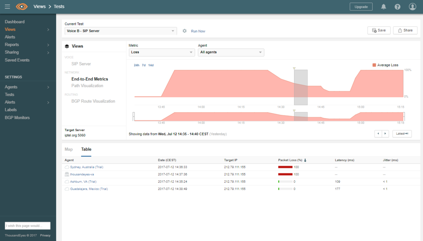Switch to the Table tab

coord(86,149)
